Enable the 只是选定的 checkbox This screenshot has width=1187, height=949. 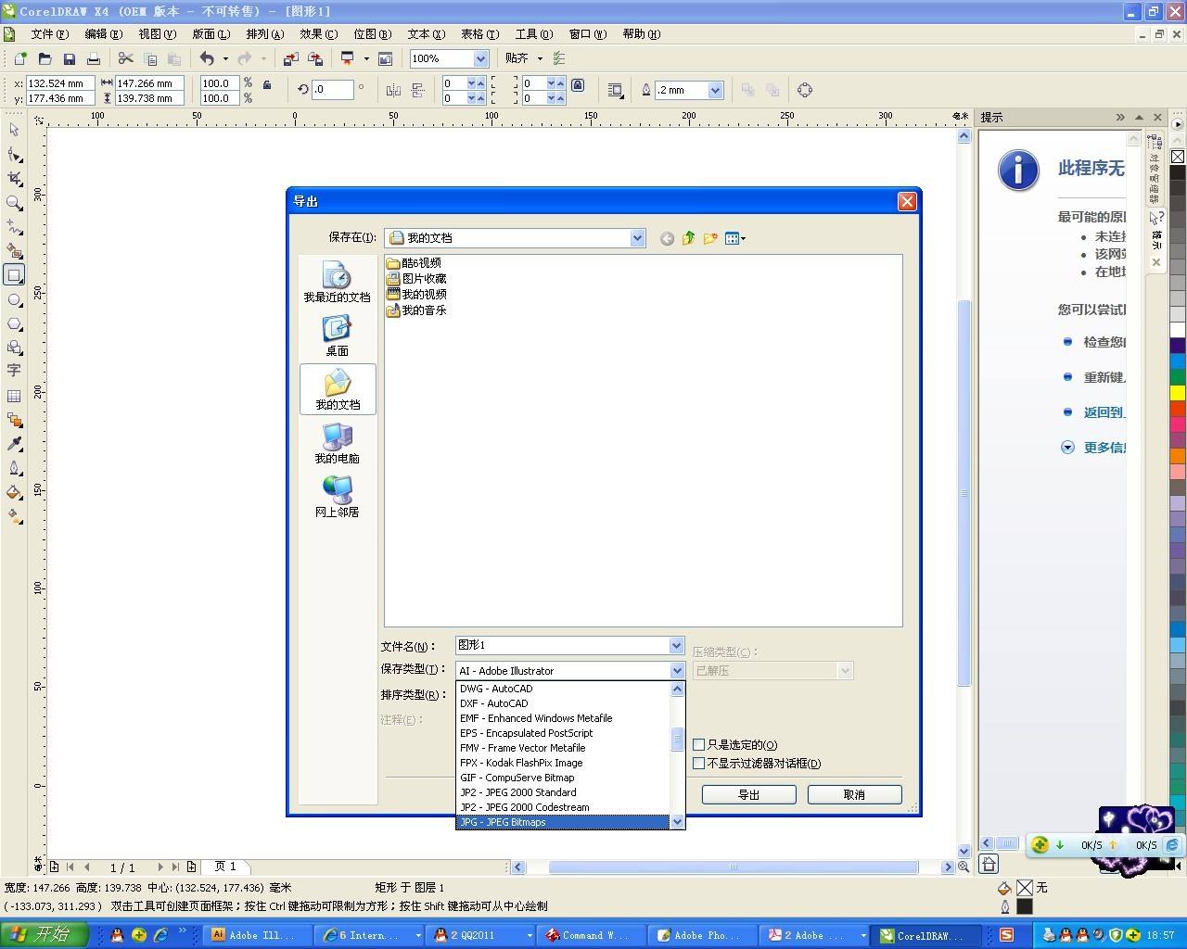coord(699,744)
